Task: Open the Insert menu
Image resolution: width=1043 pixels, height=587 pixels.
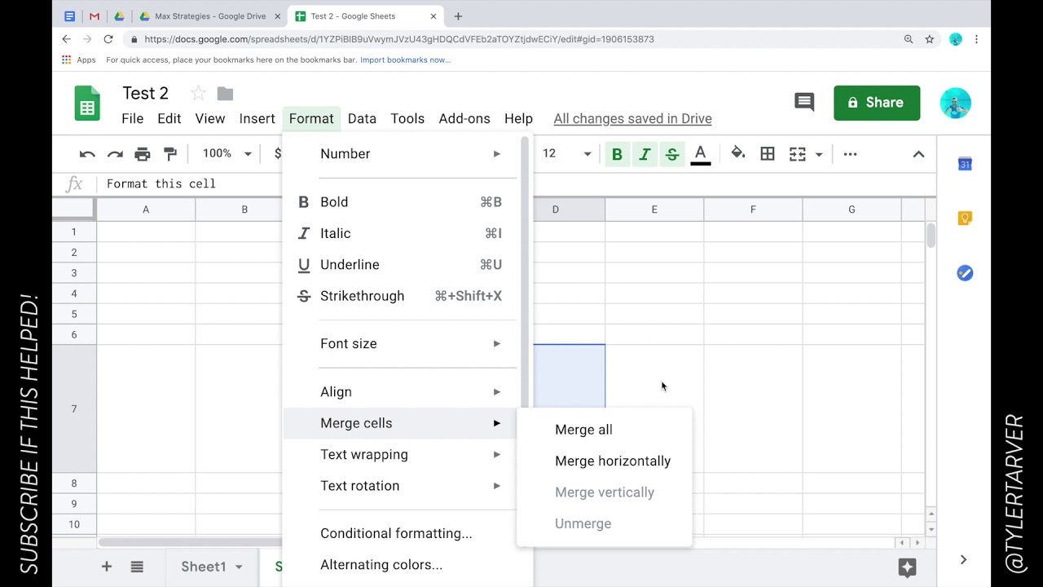Action: (x=257, y=118)
